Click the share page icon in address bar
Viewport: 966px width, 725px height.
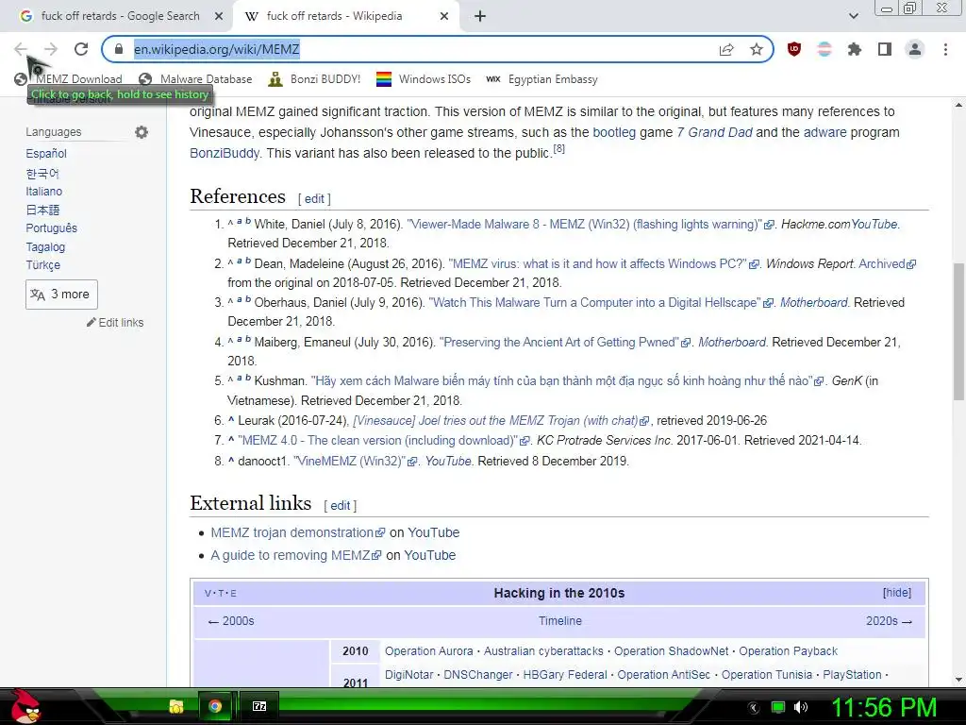click(x=726, y=49)
